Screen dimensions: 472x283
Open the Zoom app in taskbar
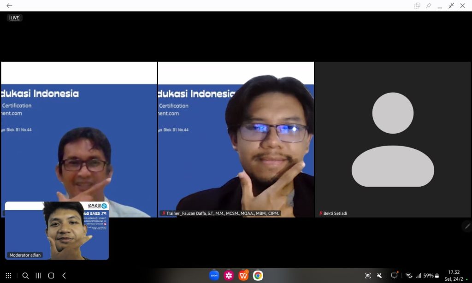click(x=214, y=276)
